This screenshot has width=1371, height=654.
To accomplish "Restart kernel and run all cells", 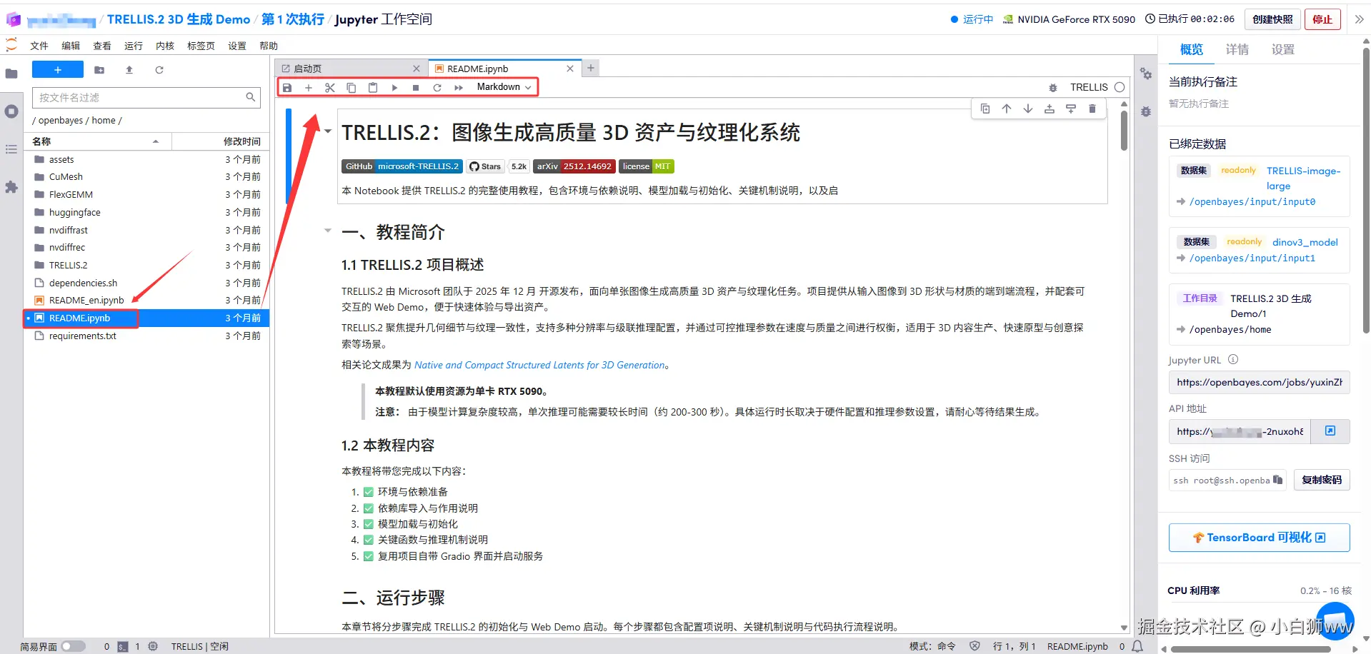I will click(459, 88).
